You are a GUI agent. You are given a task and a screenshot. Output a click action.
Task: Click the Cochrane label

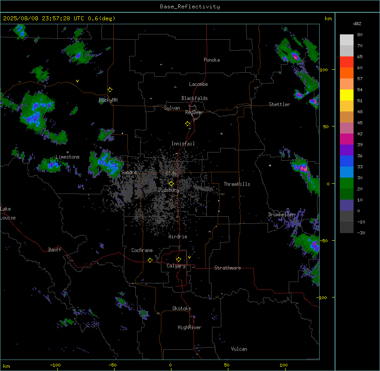click(142, 250)
